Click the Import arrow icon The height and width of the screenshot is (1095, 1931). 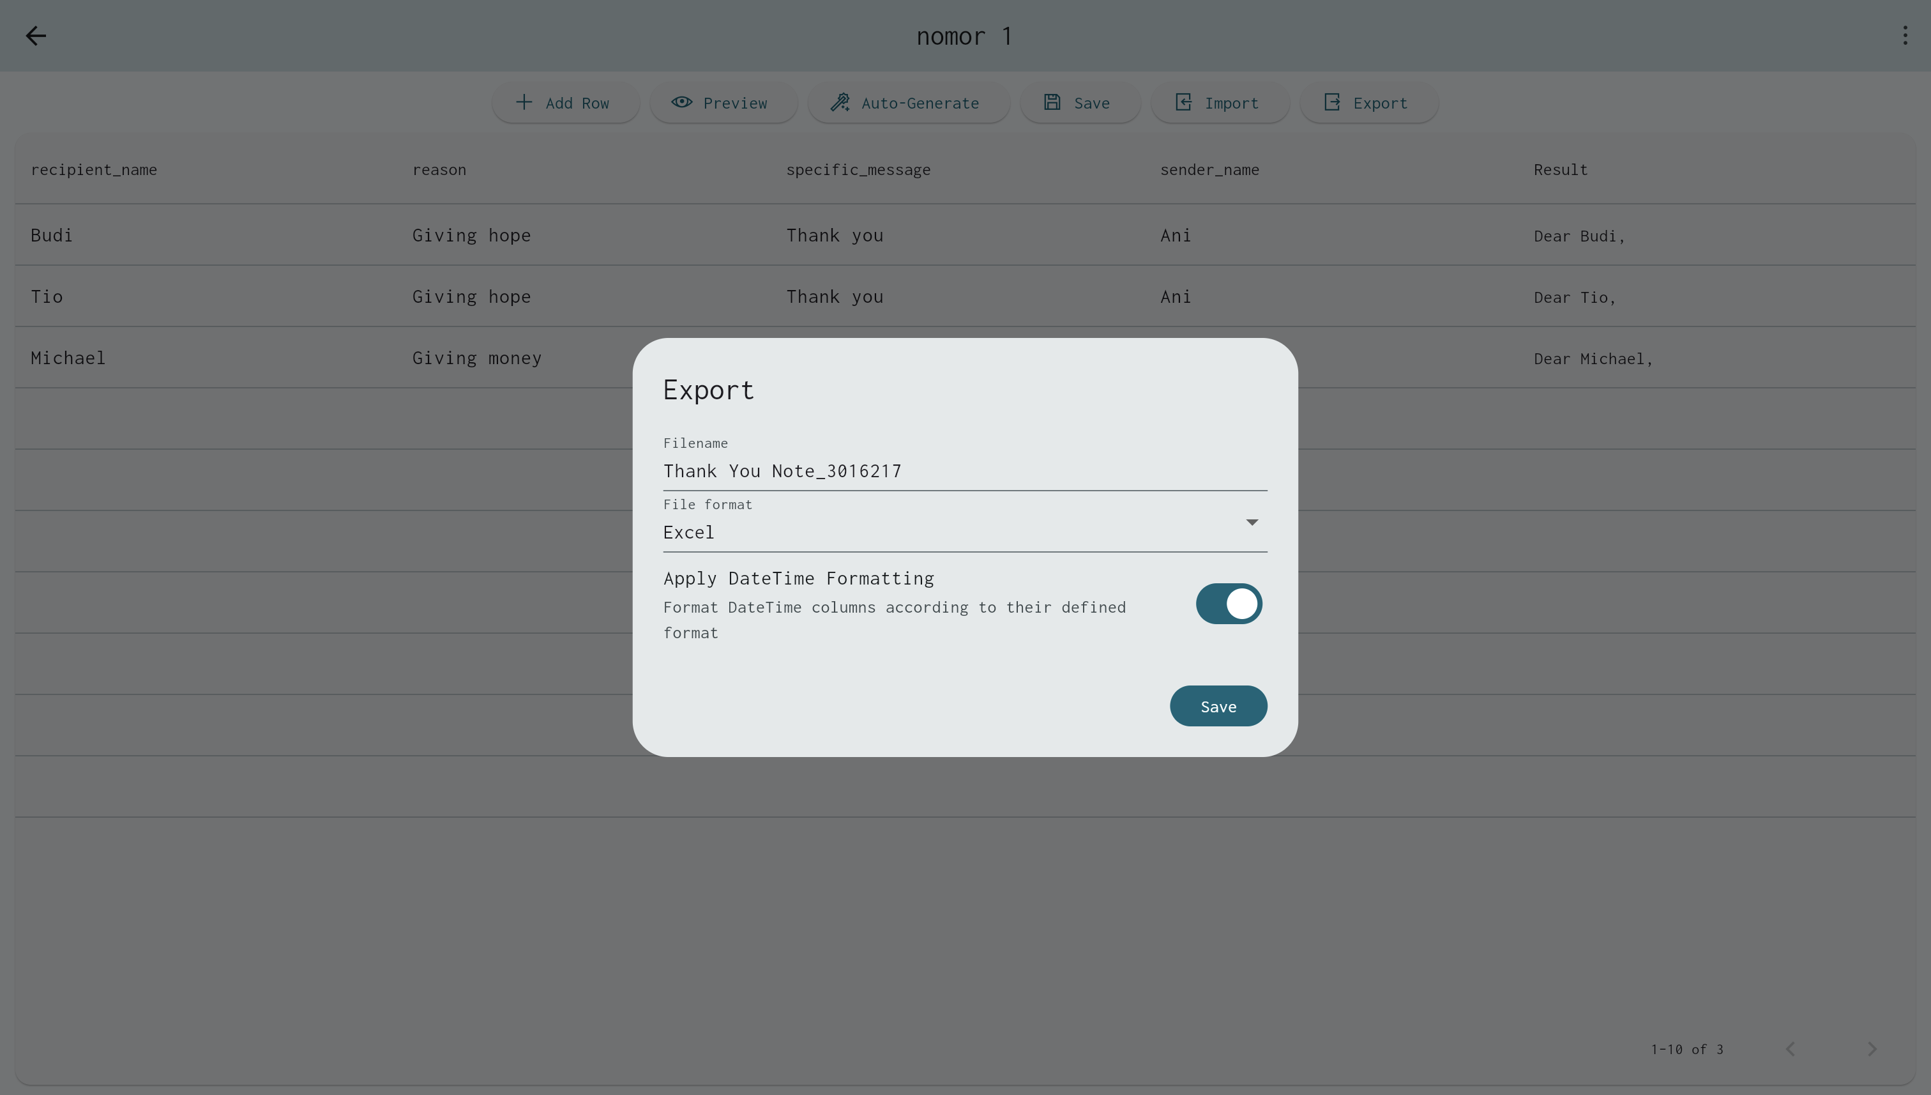coord(1183,102)
